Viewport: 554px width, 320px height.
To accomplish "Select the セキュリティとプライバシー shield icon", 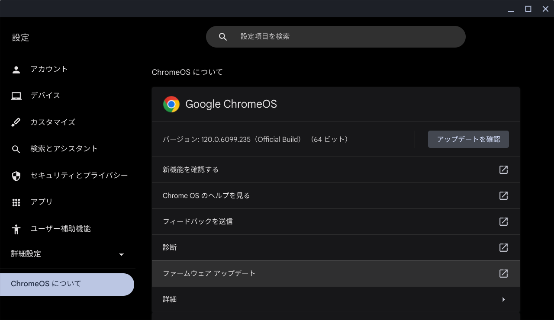I will (16, 176).
